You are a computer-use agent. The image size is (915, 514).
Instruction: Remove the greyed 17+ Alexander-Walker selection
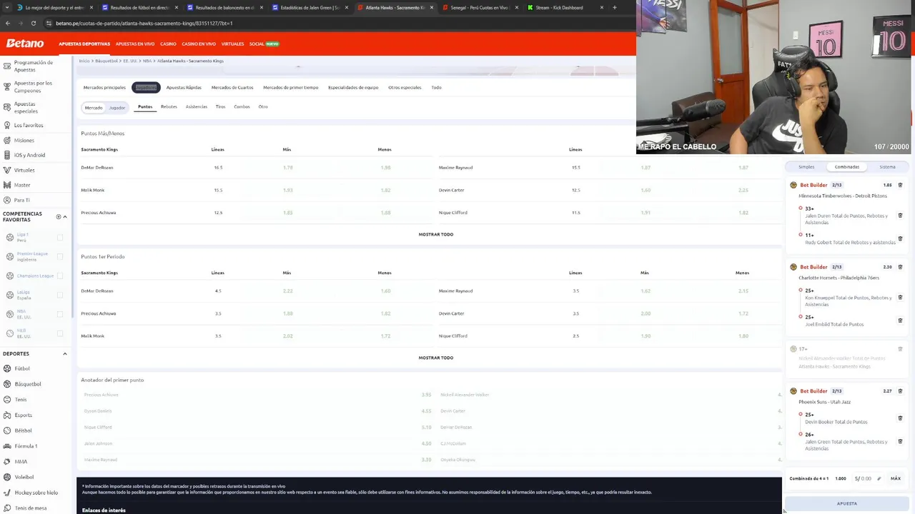click(x=900, y=349)
